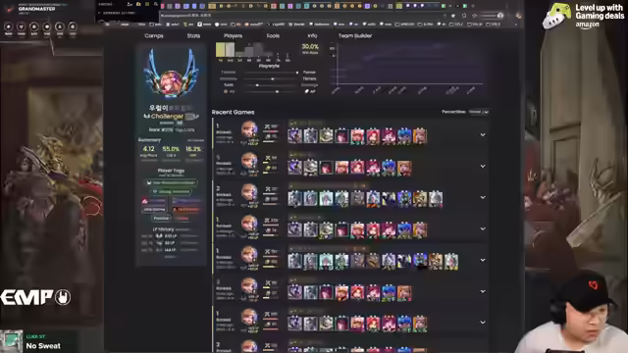Click the crown icon next to Challenger
Screen dimensions: 628x353
coord(146,116)
